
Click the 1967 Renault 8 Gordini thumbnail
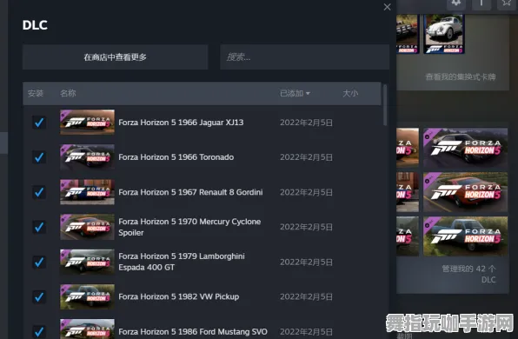coord(87,192)
